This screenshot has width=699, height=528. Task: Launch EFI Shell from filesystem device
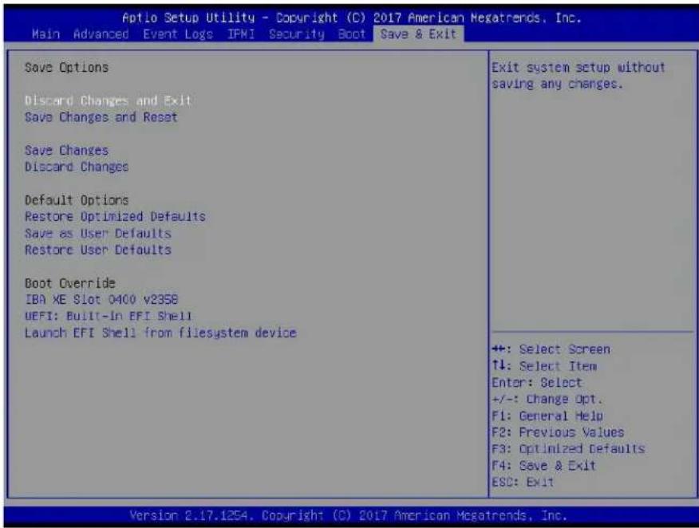tap(160, 333)
